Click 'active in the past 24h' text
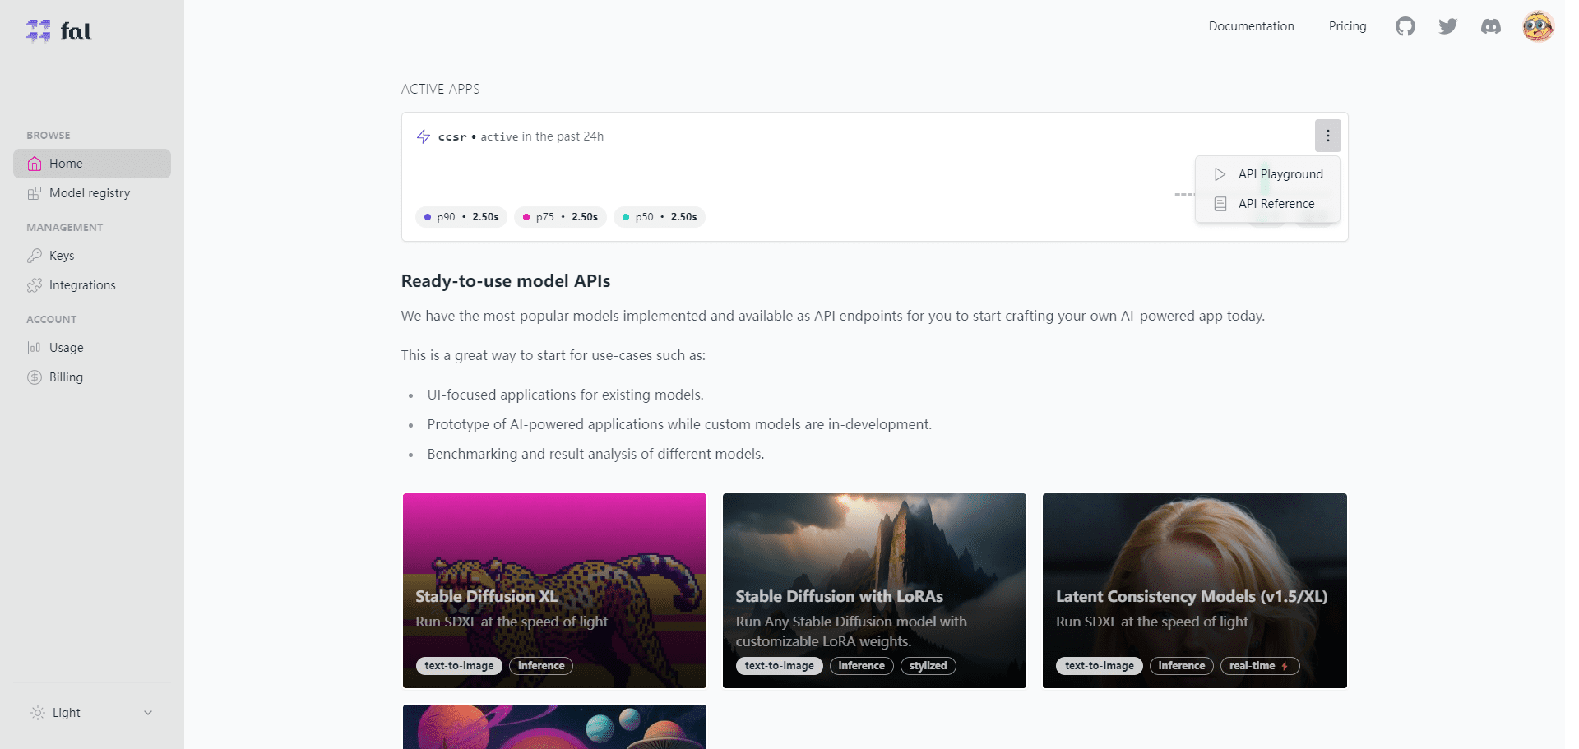The width and height of the screenshot is (1579, 749). (x=542, y=136)
